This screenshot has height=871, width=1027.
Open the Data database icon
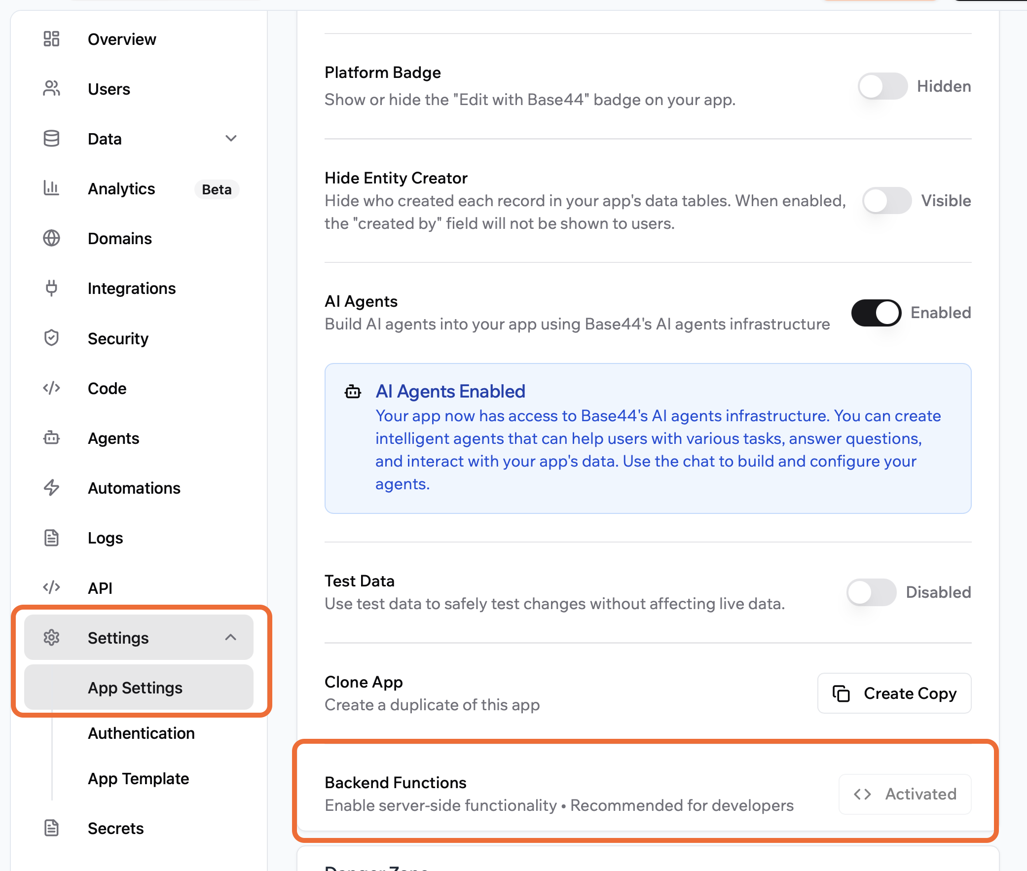pyautogui.click(x=51, y=139)
